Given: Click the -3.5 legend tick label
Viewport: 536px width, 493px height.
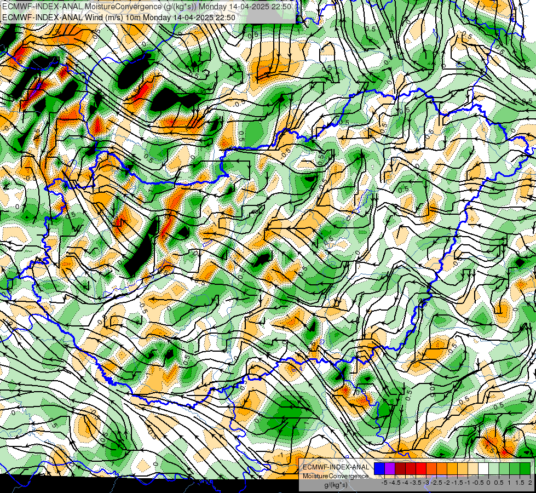Looking at the screenshot, I should point(416,483).
